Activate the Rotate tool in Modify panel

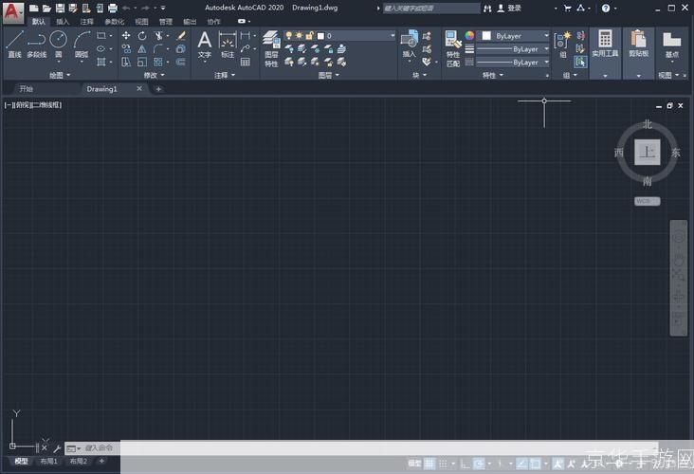142,36
